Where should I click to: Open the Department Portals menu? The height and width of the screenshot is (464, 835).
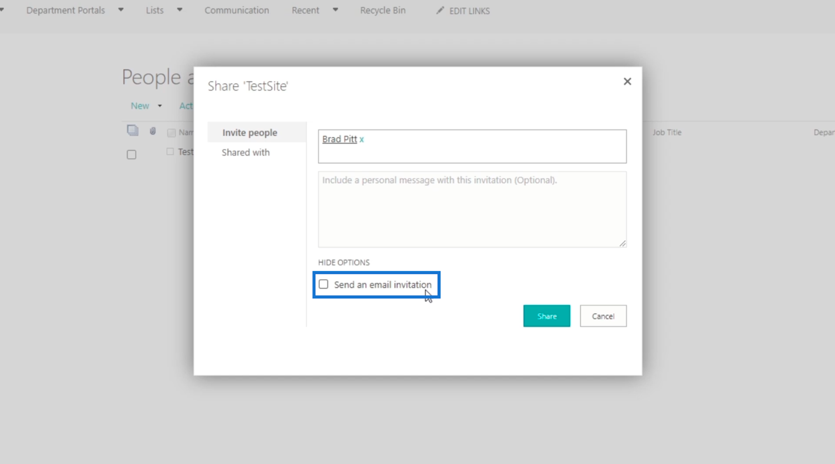tap(66, 10)
